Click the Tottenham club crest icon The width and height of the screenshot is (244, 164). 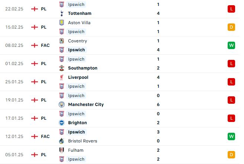click(62, 13)
